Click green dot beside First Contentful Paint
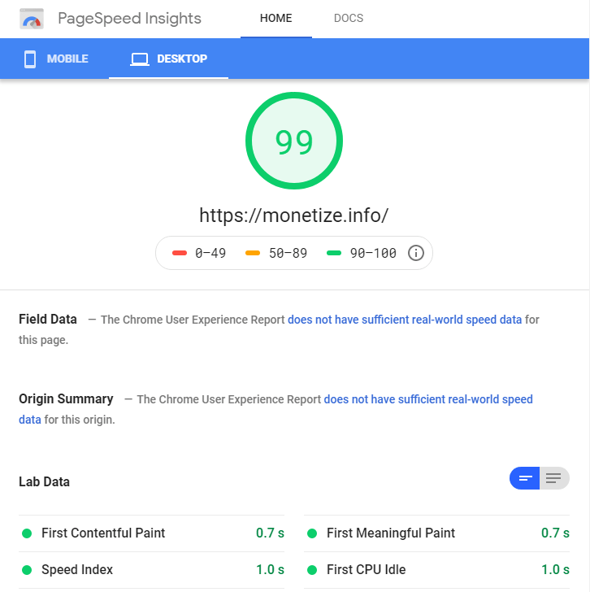This screenshot has height=592, width=590. pyautogui.click(x=27, y=533)
